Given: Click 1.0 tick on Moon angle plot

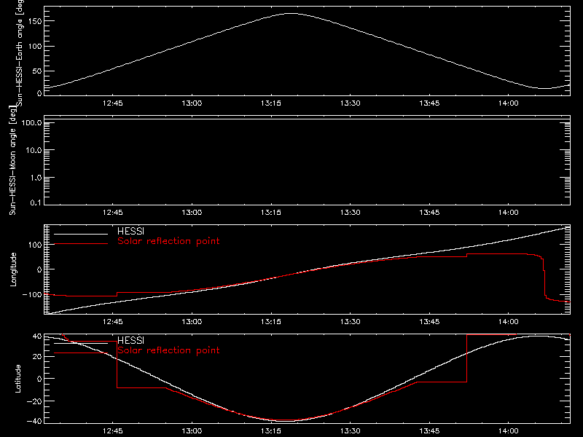Looking at the screenshot, I should tap(36, 178).
